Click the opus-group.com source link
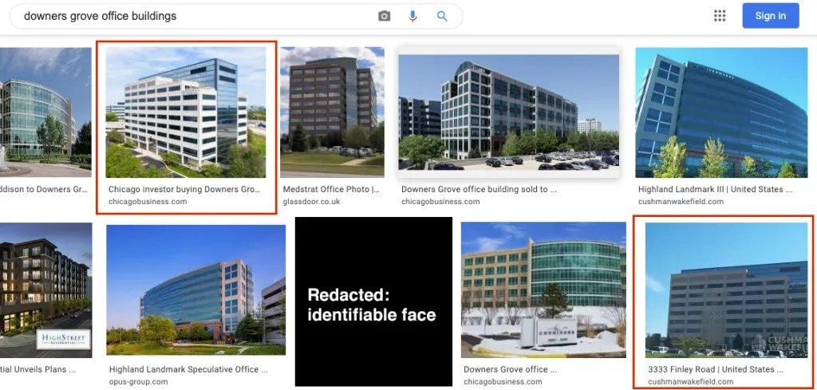This screenshot has width=817, height=390. tap(138, 382)
